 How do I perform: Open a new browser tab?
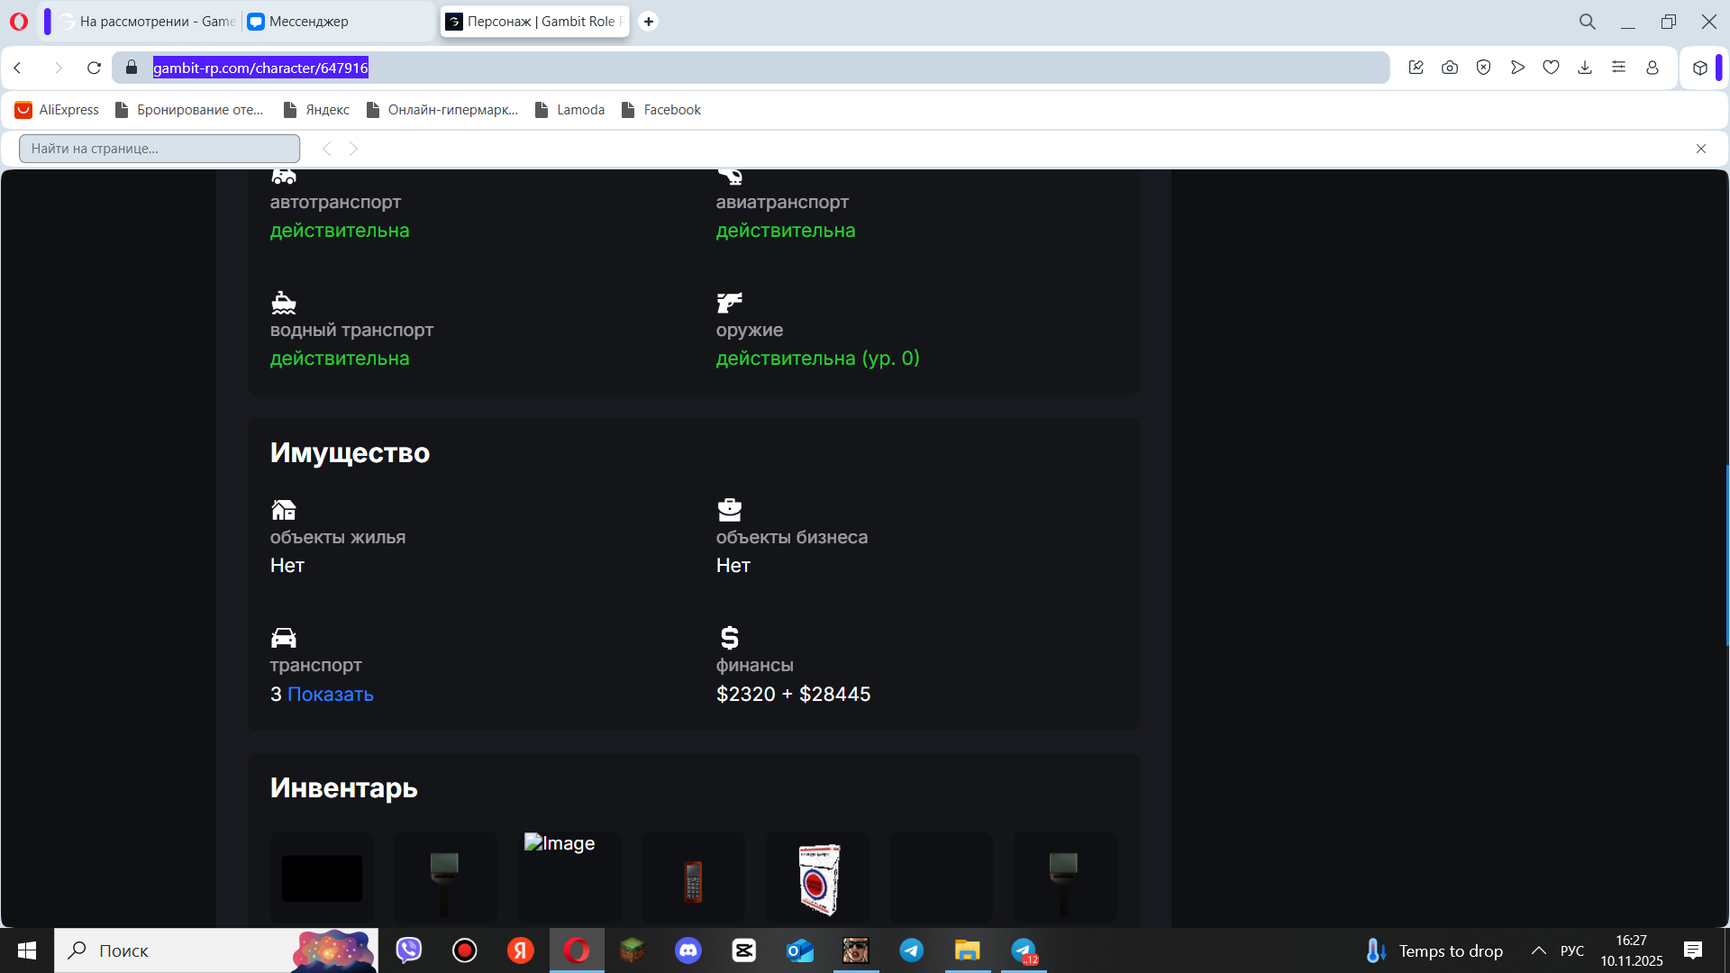[x=649, y=22]
